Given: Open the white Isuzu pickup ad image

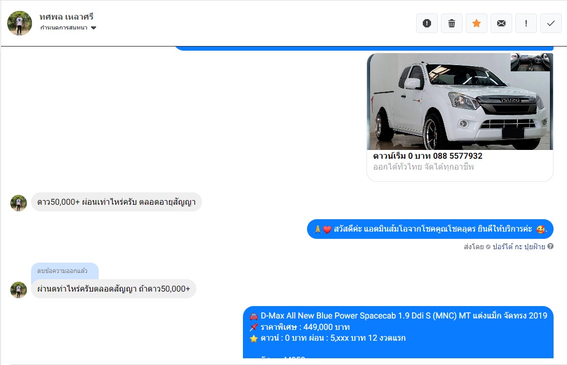Looking at the screenshot, I should click(x=460, y=102).
